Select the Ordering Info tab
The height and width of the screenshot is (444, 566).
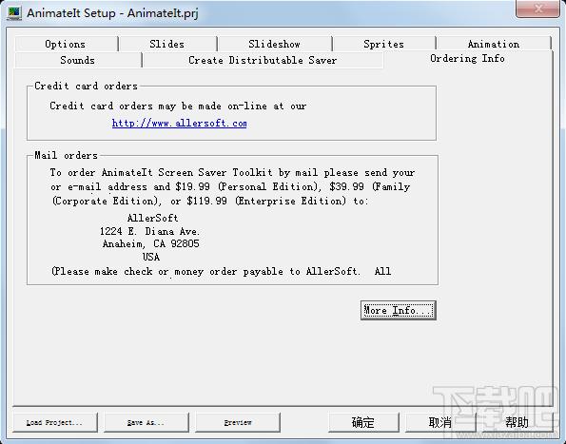[x=468, y=58]
